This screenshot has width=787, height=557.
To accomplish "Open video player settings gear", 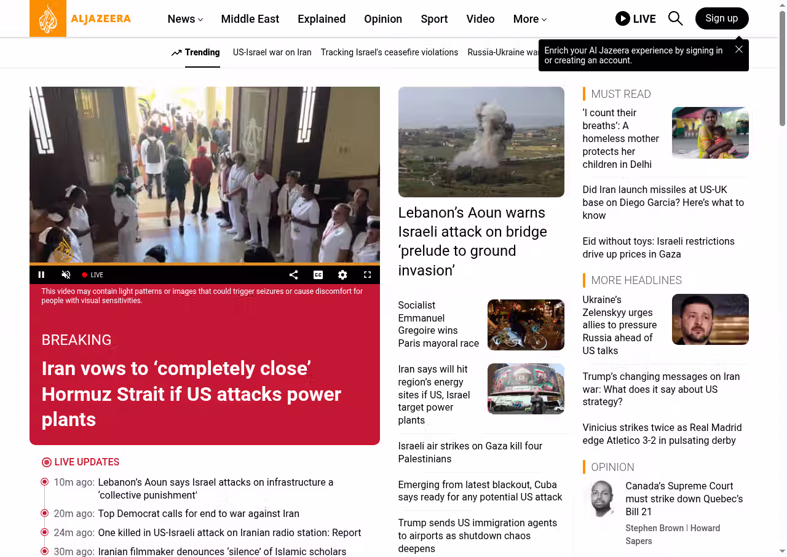I will [x=342, y=275].
